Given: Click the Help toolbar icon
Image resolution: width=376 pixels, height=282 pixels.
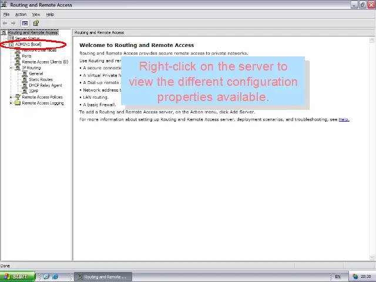Looking at the screenshot, I should (36, 23).
